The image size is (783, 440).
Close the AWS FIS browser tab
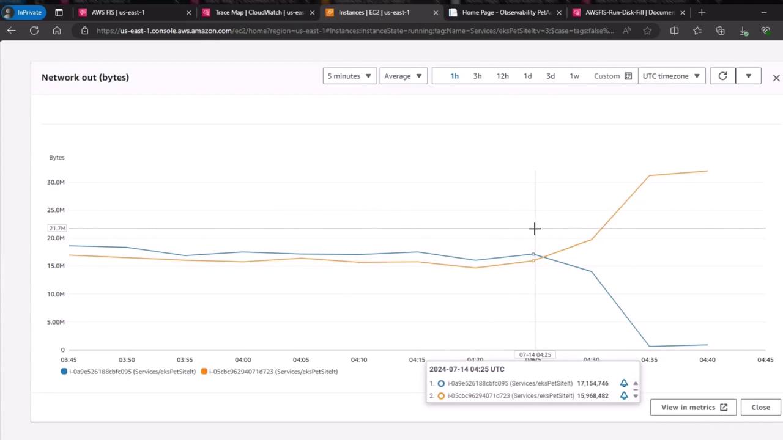(x=188, y=12)
